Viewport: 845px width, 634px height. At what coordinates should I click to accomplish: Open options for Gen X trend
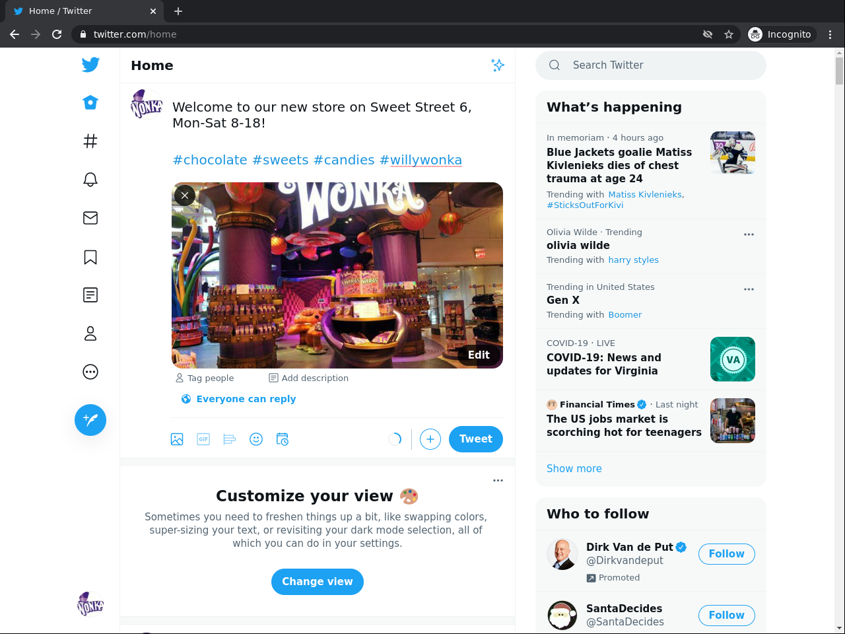(x=749, y=289)
